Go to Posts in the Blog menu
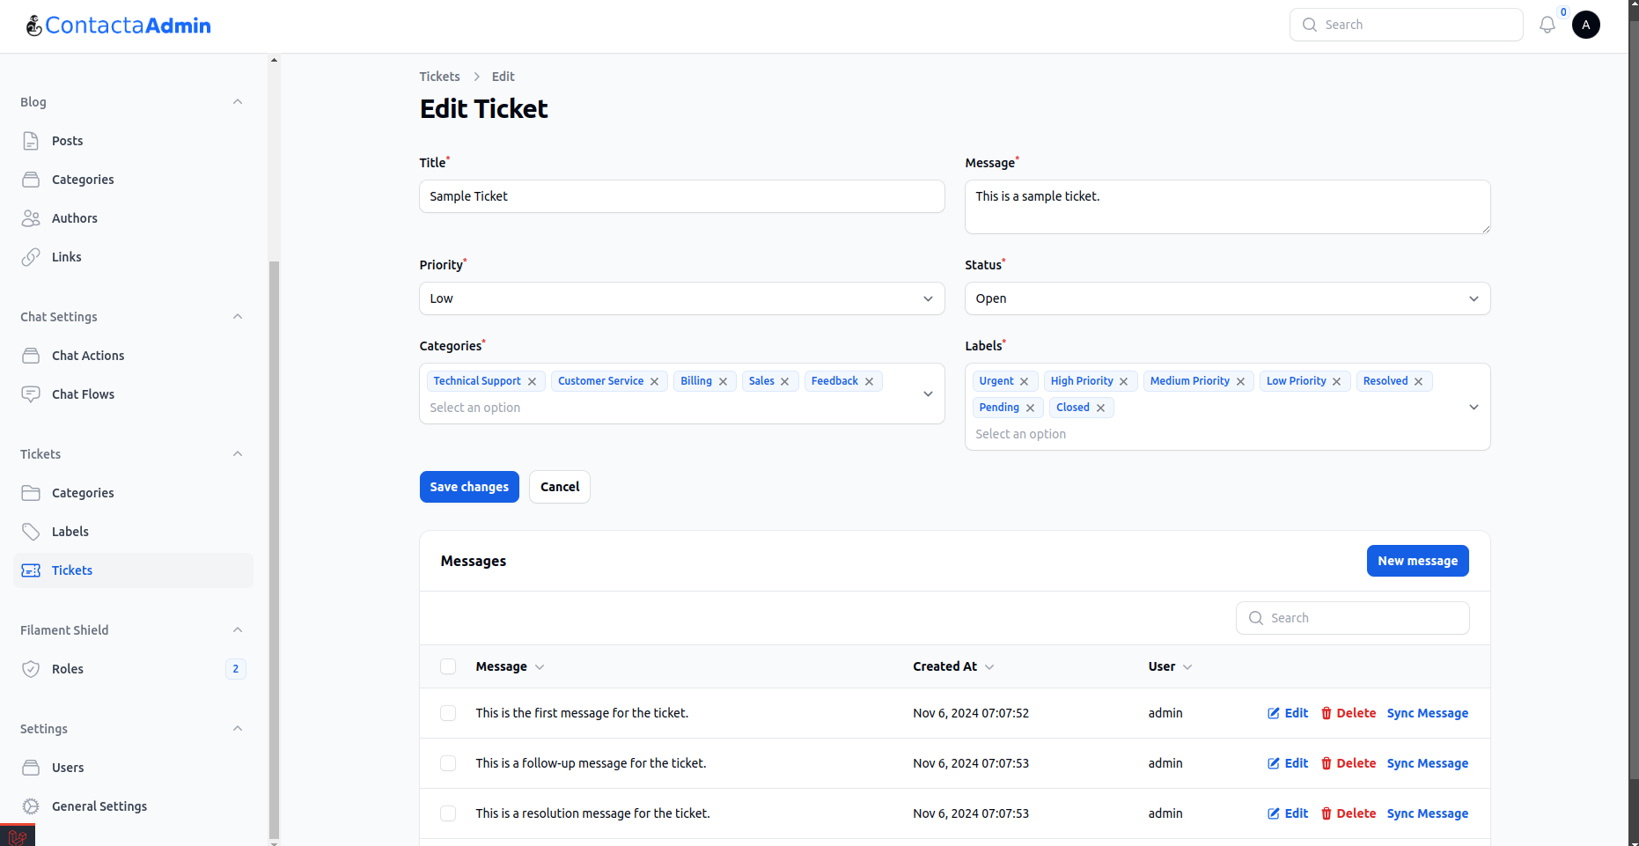1639x846 pixels. tap(67, 141)
